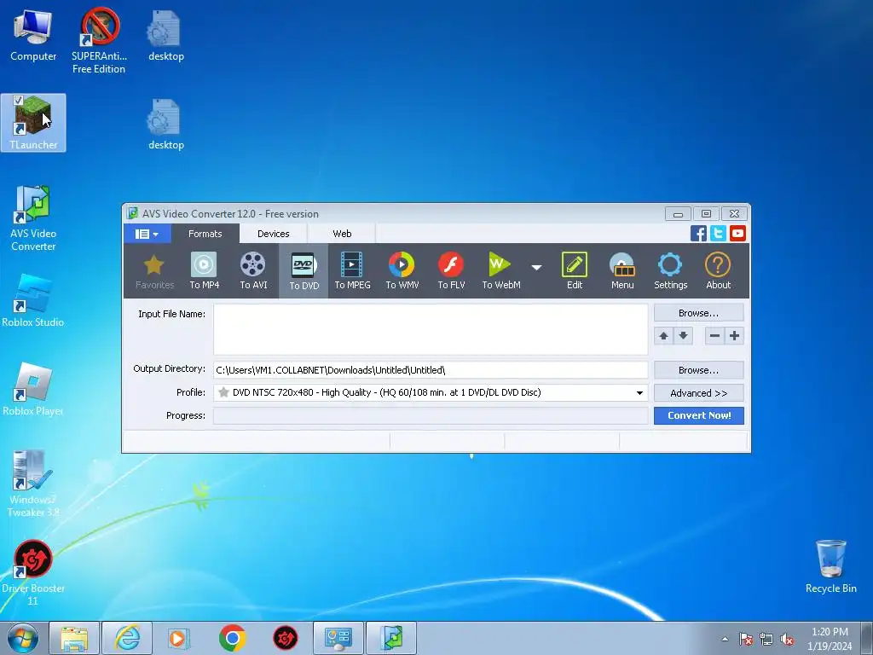Image resolution: width=873 pixels, height=655 pixels.
Task: Click the network tray icon
Action: pyautogui.click(x=766, y=640)
